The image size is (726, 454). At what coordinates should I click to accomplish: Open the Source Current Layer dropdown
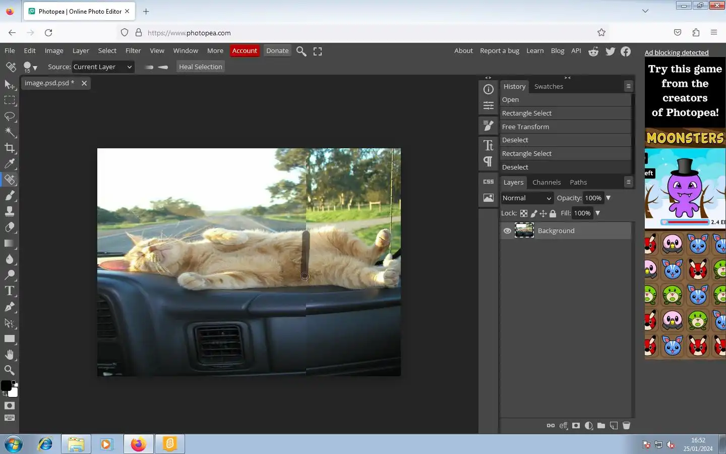(x=103, y=67)
